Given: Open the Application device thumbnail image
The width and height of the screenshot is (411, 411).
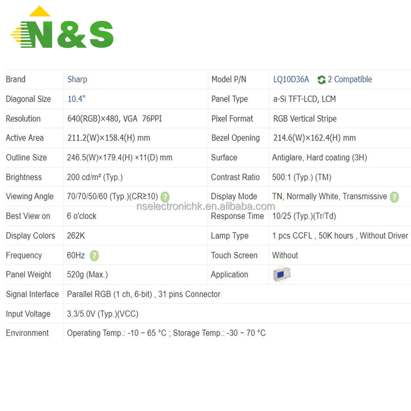Looking at the screenshot, I should point(282,274).
